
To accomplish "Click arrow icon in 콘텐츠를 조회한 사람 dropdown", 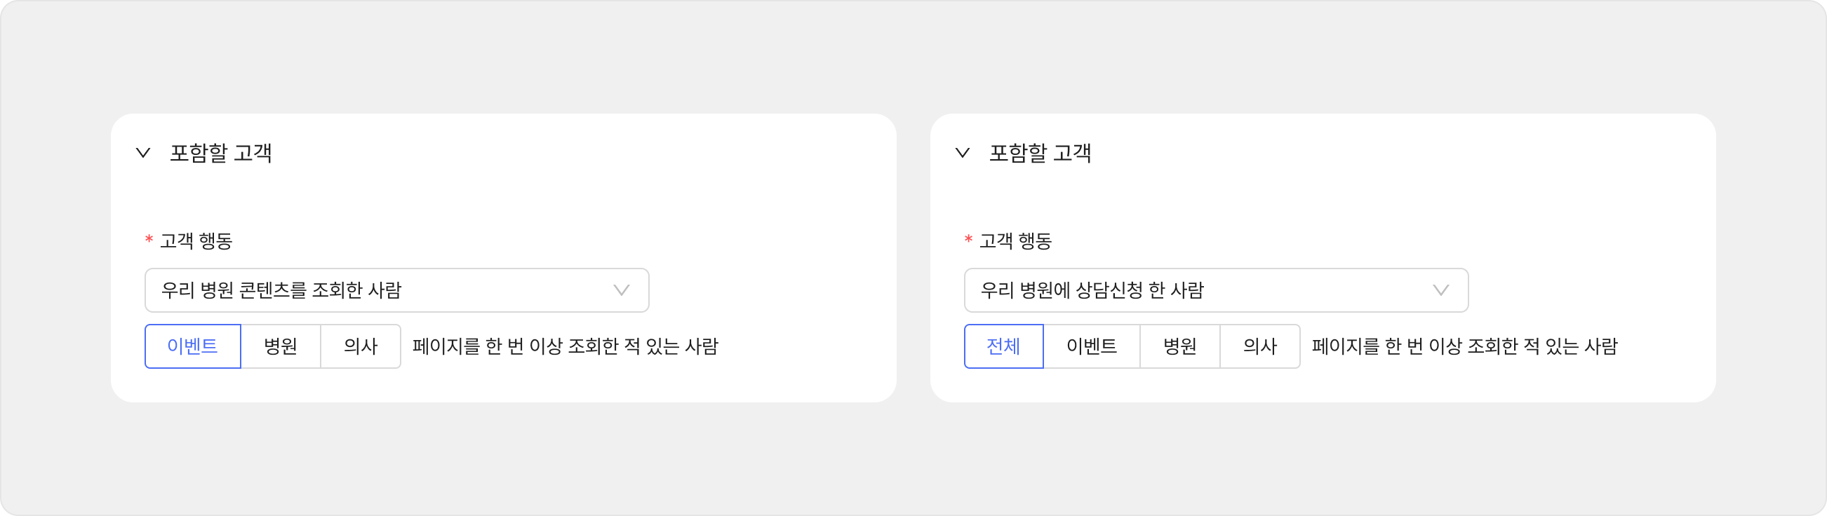I will click(x=622, y=290).
